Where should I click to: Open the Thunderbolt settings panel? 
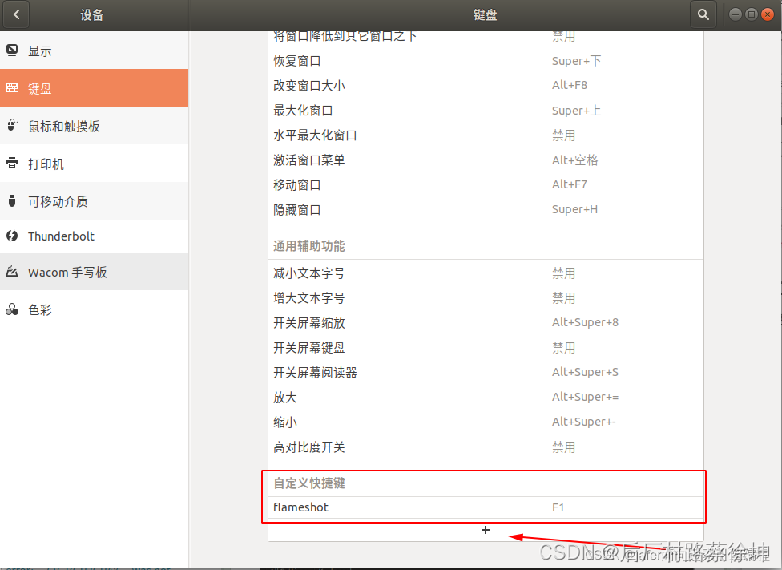[95, 236]
